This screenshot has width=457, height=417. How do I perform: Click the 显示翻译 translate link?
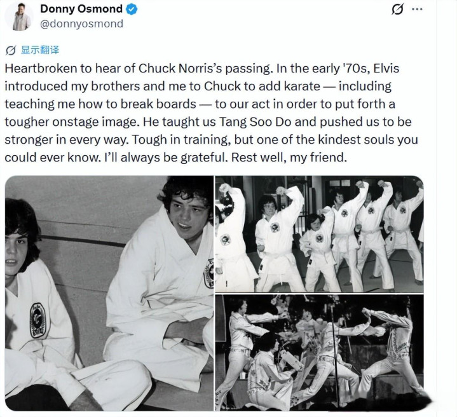[x=40, y=50]
